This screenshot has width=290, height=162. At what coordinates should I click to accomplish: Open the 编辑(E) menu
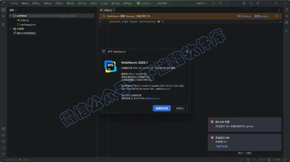point(25,3)
